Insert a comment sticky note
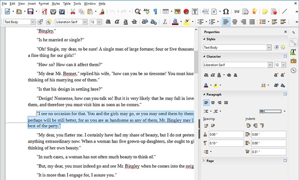The height and width of the screenshot is (180, 299). [x=265, y=12]
